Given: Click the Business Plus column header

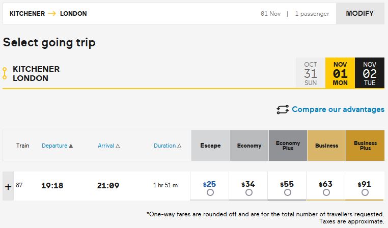Looking at the screenshot, I should (x=365, y=146).
